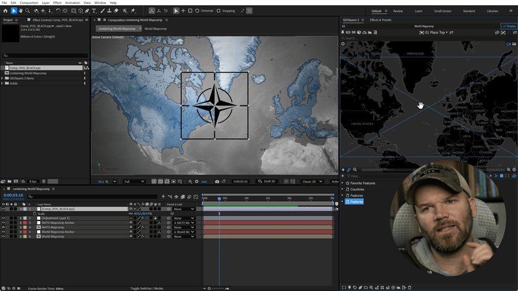This screenshot has height=291, width=518.
Task: Open the Composition menu
Action: pyautogui.click(x=28, y=3)
